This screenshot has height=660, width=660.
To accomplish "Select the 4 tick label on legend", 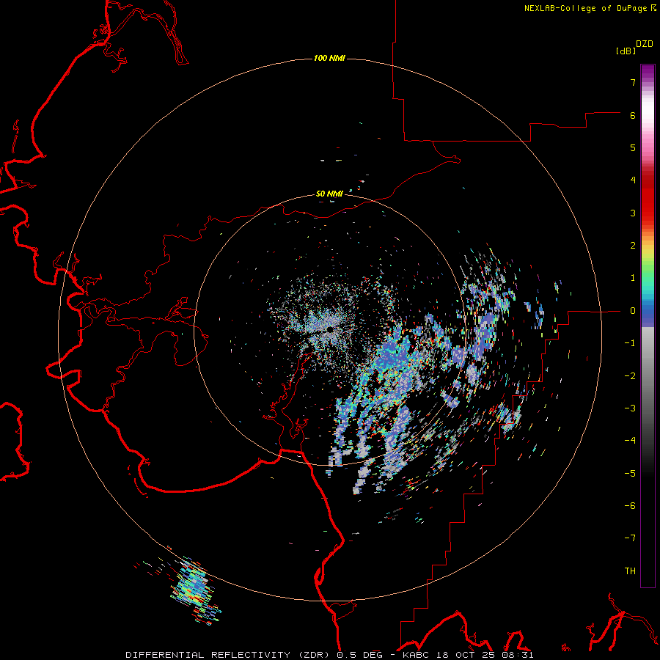I will 633,180.
